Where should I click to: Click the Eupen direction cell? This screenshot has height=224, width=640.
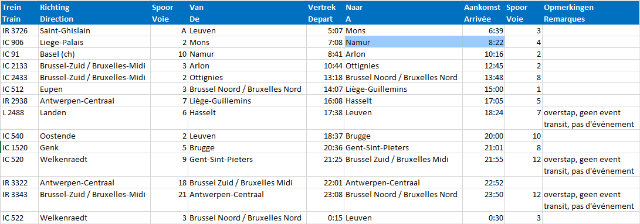click(x=94, y=89)
